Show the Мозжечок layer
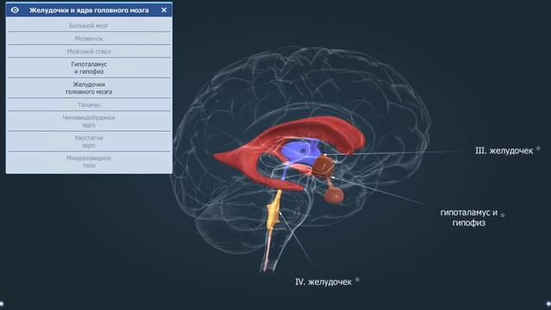Screen dimensions: 551x310 coord(89,38)
